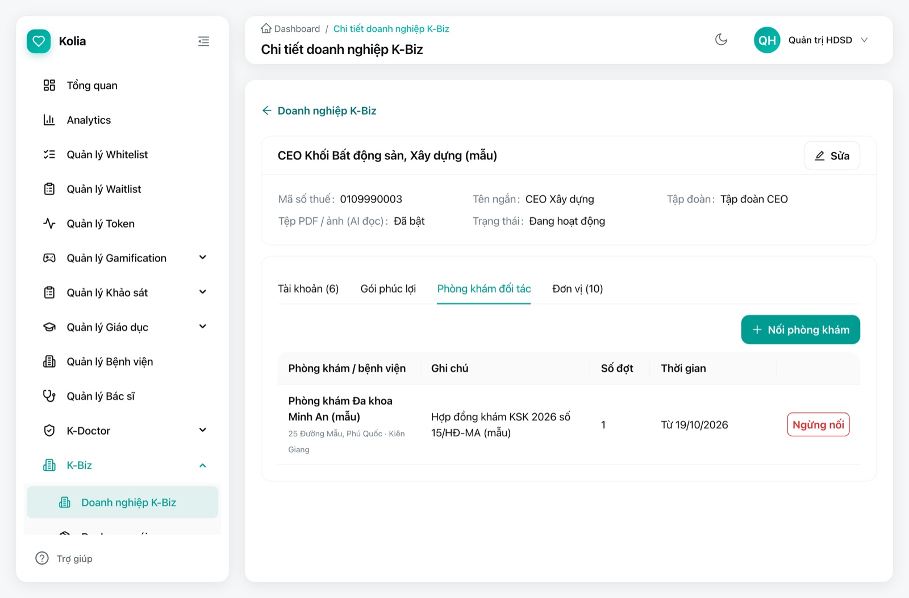Expand the Quản lý Gamification submenu chevron
This screenshot has height=598, width=909.
click(203, 258)
